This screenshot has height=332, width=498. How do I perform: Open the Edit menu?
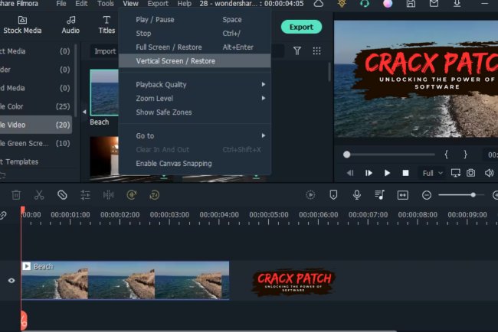click(x=81, y=4)
